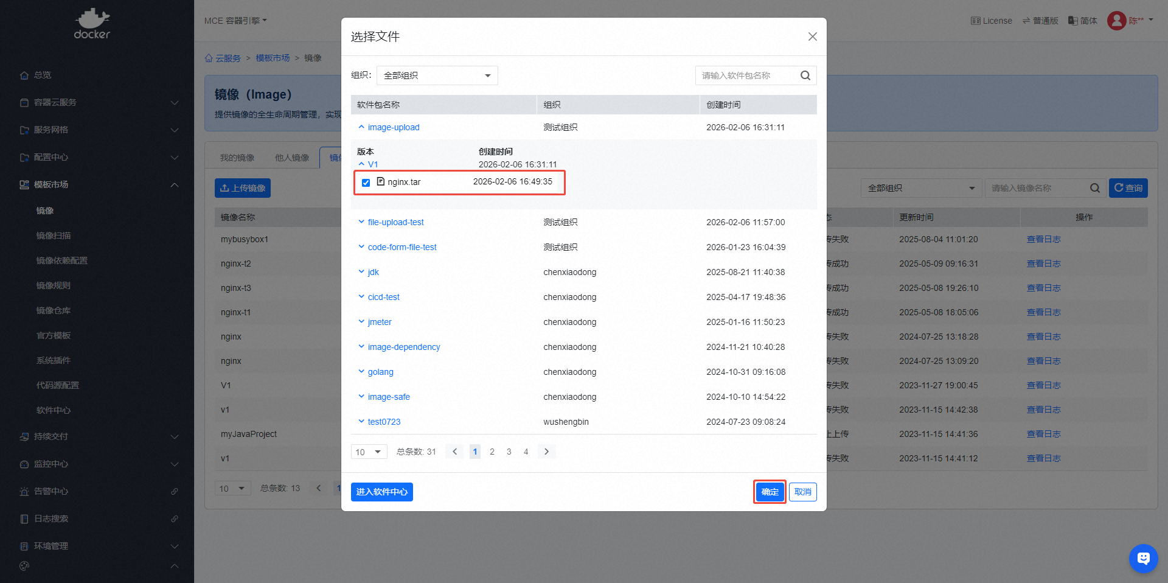The image size is (1168, 583).
Task: Open the chat assistant bubble icon
Action: [1143, 558]
